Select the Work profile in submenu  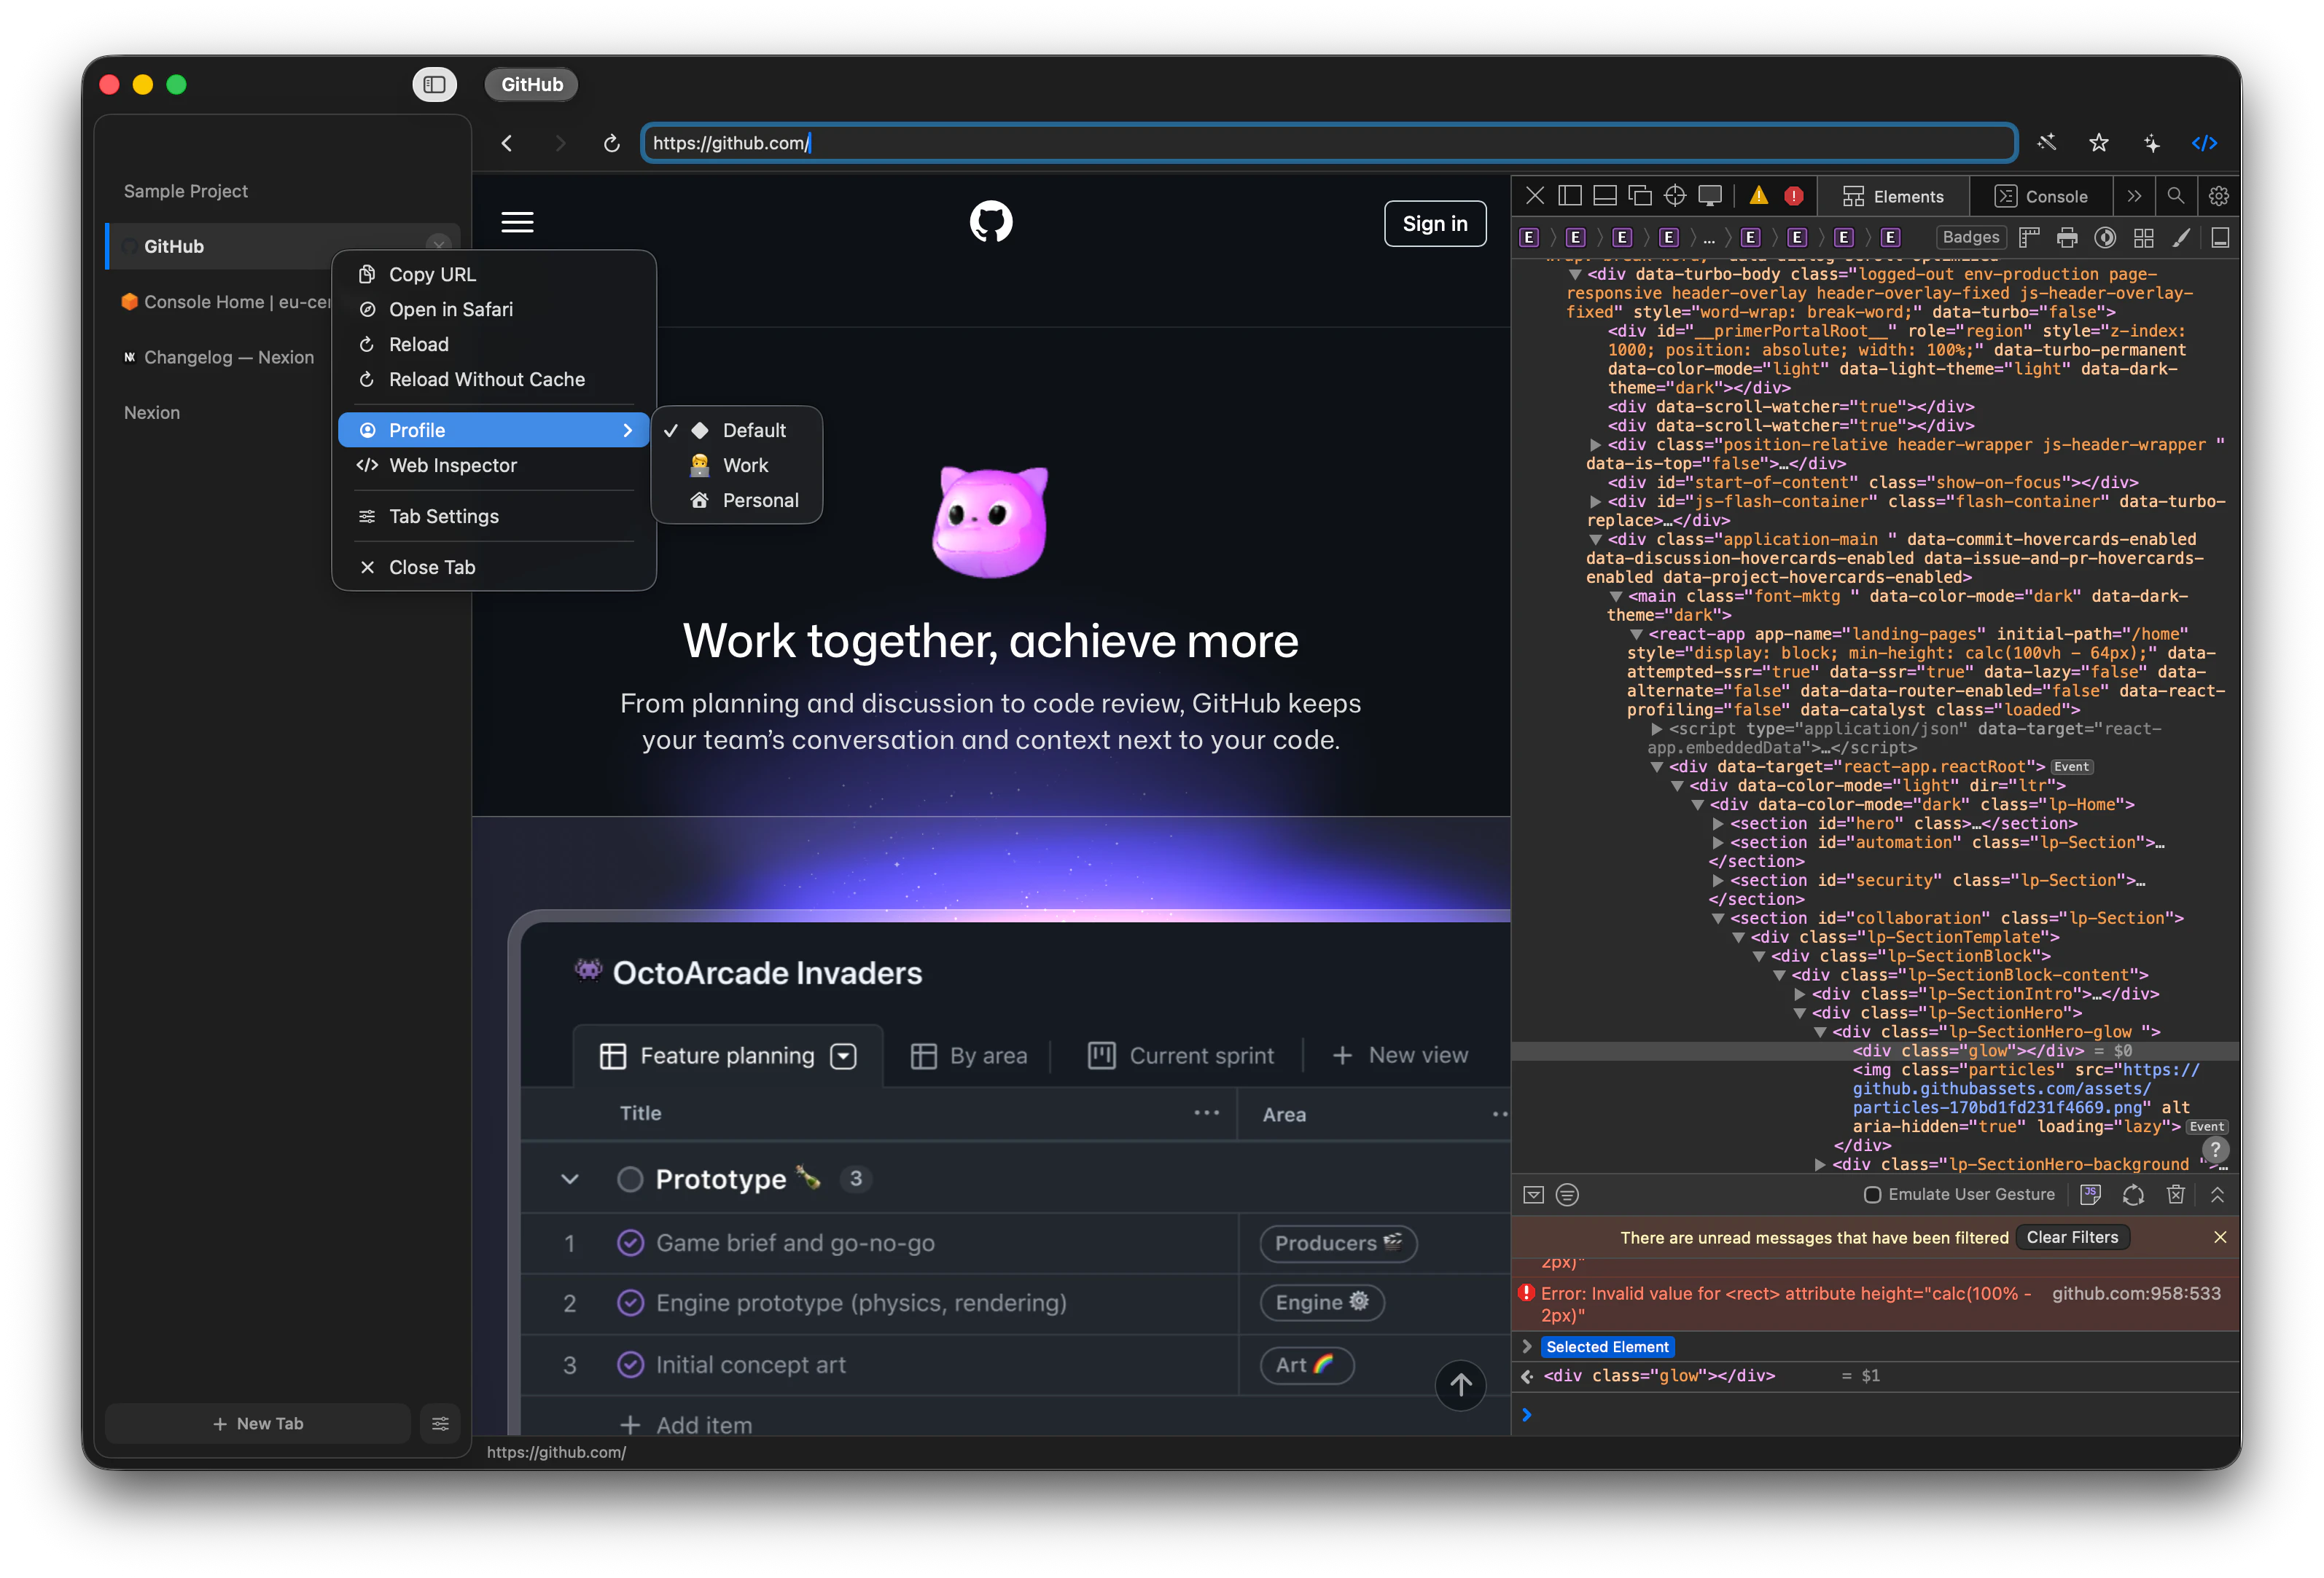(736, 465)
